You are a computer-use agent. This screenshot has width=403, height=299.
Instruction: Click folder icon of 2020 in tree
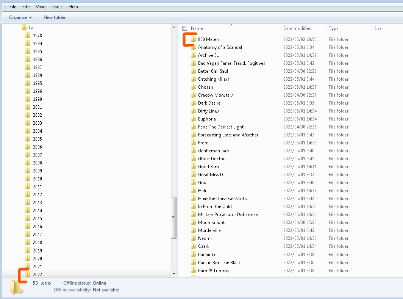tap(28, 258)
